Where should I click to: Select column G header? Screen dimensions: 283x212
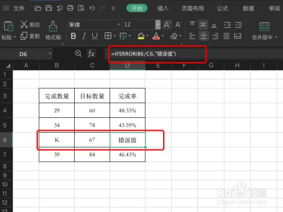click(211, 65)
